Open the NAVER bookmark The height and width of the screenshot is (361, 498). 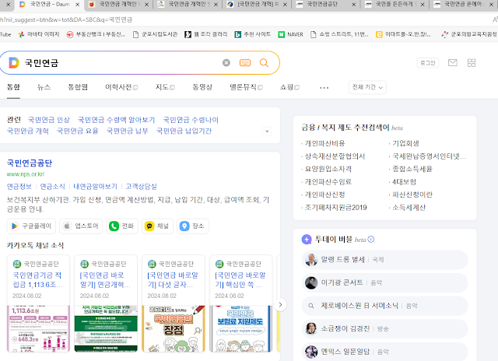point(290,34)
